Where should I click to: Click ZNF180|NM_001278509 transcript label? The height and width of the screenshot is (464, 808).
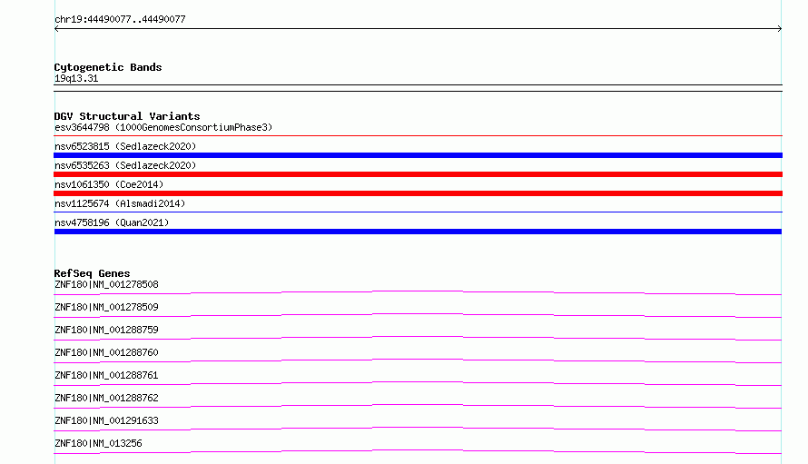click(106, 307)
